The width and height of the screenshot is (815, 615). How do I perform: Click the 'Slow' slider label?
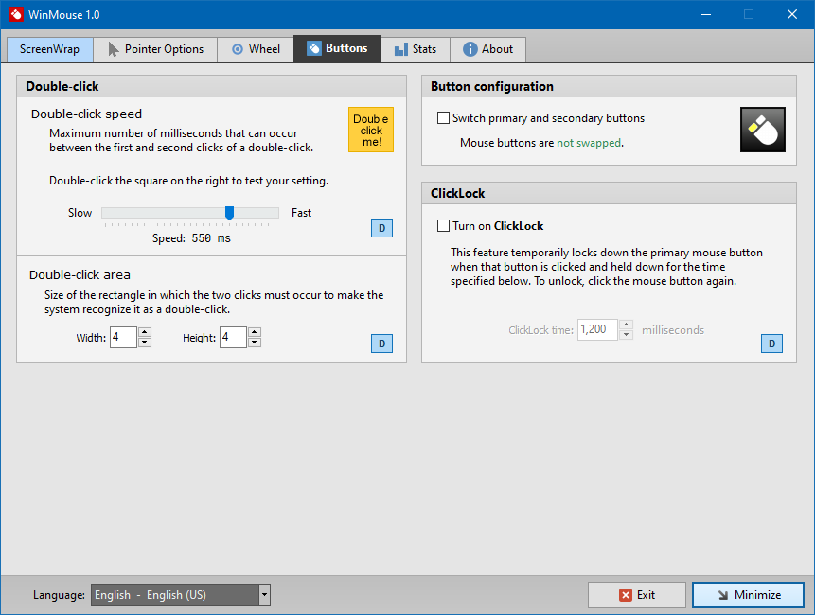point(80,213)
